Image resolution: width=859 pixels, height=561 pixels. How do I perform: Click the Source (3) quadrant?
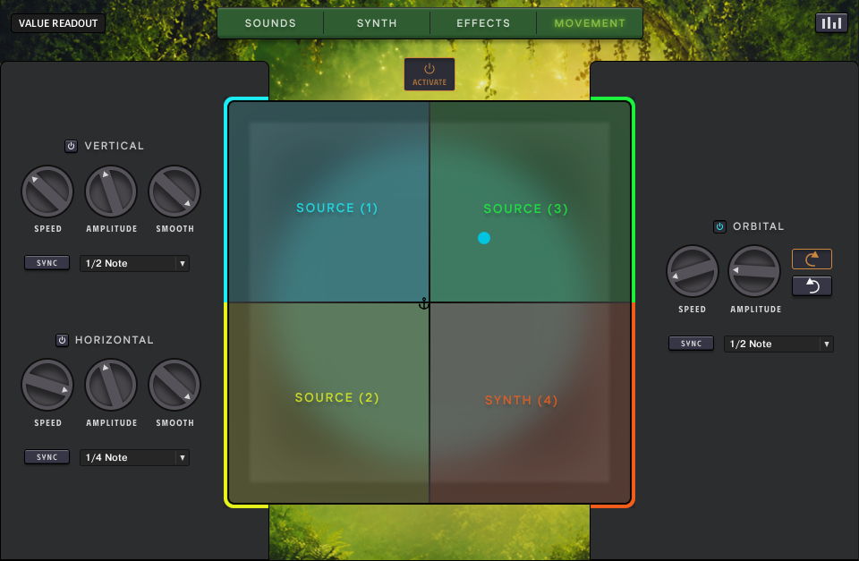pos(530,202)
